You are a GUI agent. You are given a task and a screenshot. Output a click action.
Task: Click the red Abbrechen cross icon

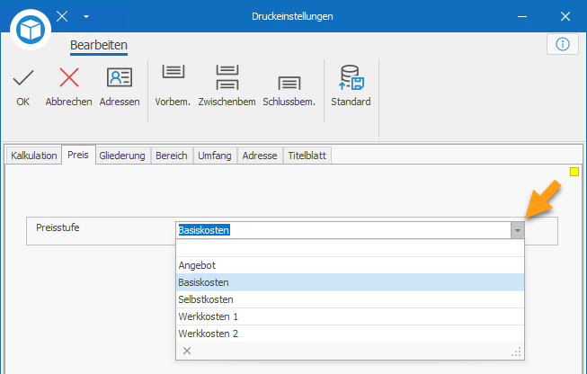tap(69, 77)
